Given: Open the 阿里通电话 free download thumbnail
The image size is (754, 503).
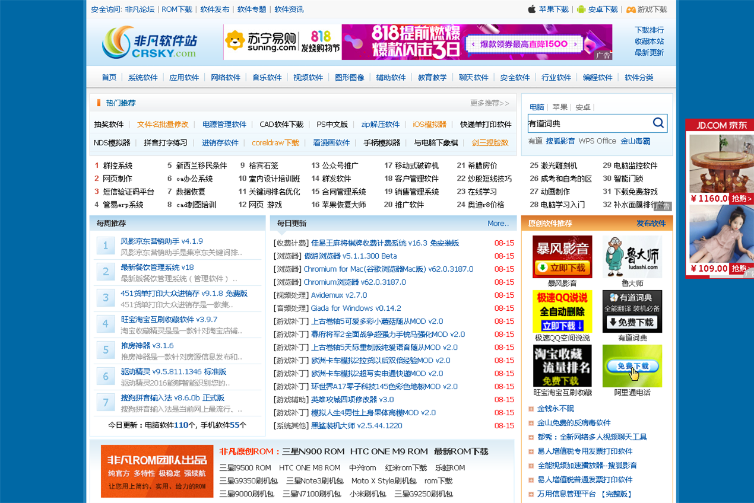Looking at the screenshot, I should coord(632,366).
